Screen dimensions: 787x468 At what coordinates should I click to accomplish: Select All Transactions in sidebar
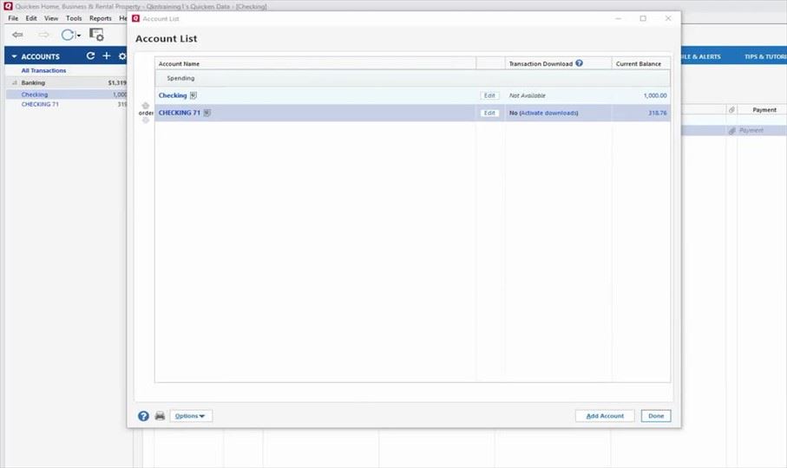(43, 70)
